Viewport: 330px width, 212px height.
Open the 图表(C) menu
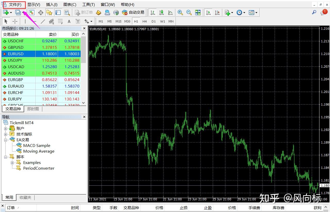(x=70, y=5)
